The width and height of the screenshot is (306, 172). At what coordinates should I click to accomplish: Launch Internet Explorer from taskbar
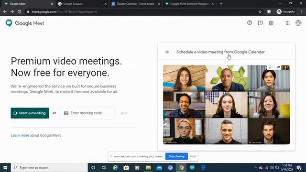pyautogui.click(x=115, y=168)
